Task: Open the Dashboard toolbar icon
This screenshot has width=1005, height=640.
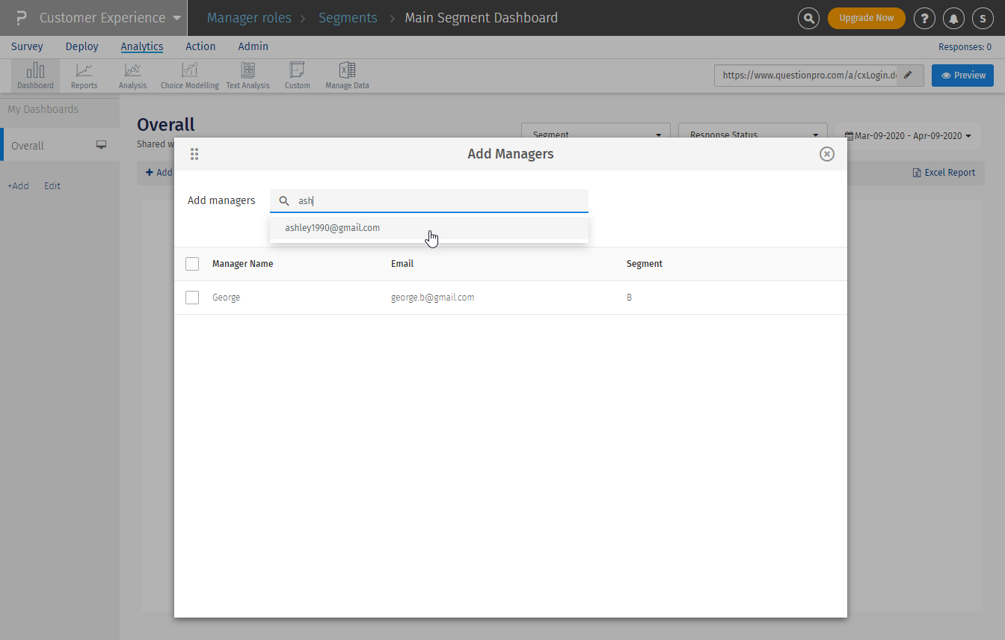Action: coord(35,76)
